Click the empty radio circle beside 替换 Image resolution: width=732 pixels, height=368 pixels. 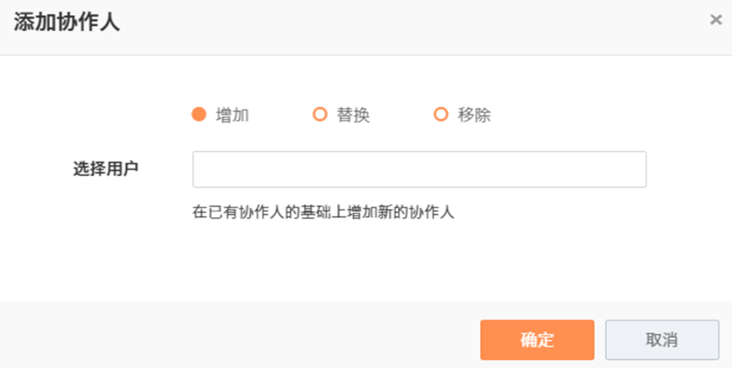pos(320,115)
